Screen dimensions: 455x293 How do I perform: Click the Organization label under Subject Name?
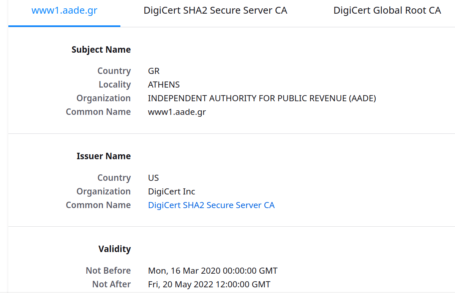tap(103, 98)
